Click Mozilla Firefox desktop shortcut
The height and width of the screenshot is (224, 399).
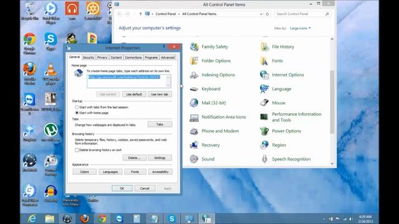click(30, 73)
